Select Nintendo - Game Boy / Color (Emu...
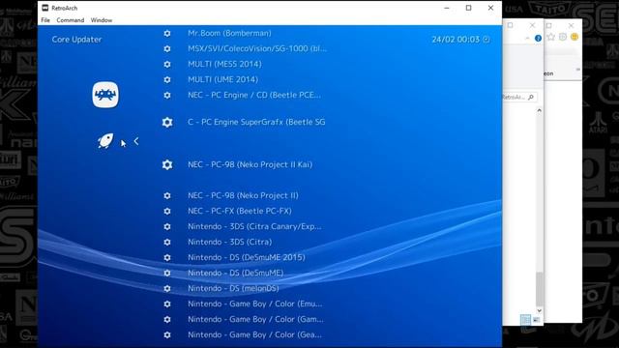This screenshot has height=348, width=619. (x=255, y=304)
